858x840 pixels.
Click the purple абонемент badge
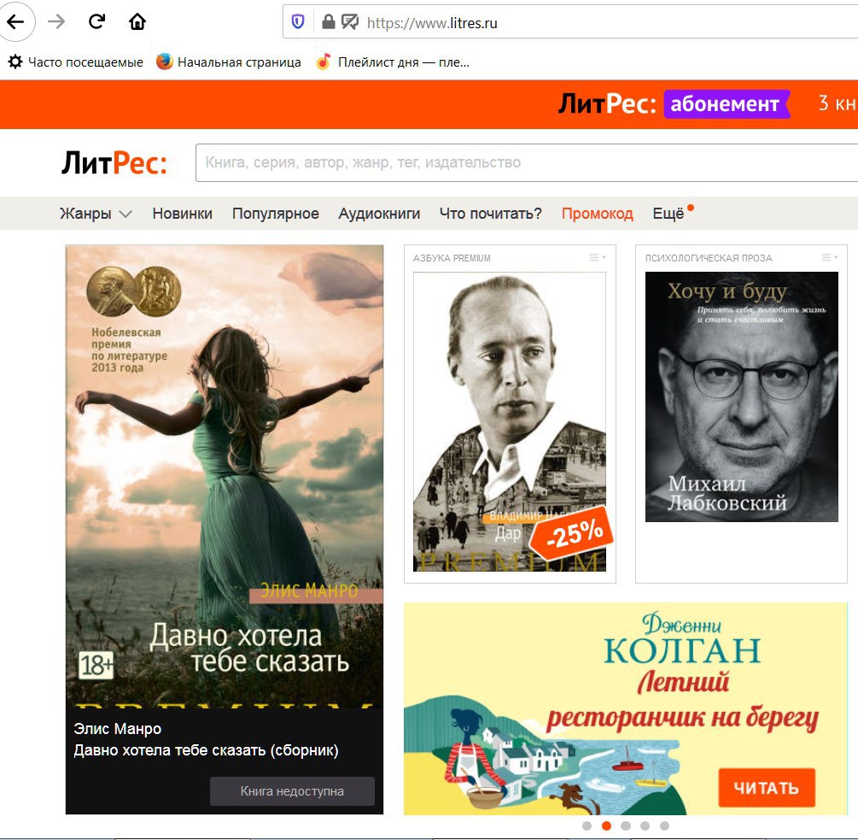(x=727, y=104)
